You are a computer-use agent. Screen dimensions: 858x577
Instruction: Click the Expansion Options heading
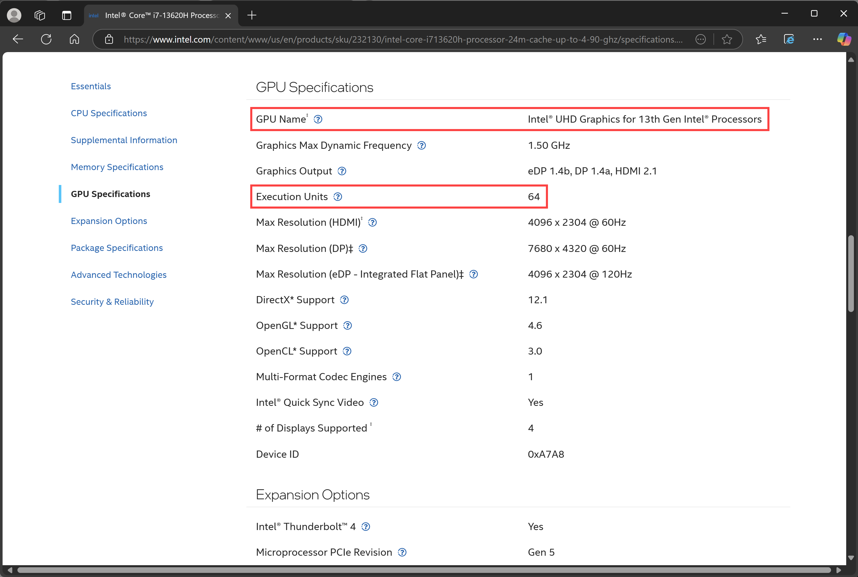pos(313,495)
